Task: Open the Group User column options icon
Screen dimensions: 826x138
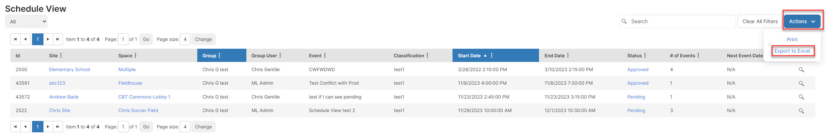Action: (x=280, y=55)
